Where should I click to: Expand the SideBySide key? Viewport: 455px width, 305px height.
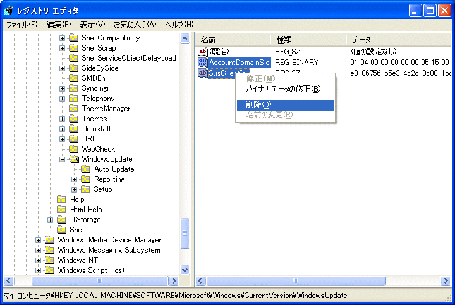pyautogui.click(x=62, y=68)
